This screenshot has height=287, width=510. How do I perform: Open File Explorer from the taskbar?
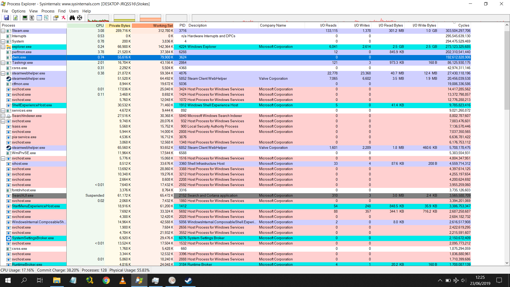click(x=57, y=280)
